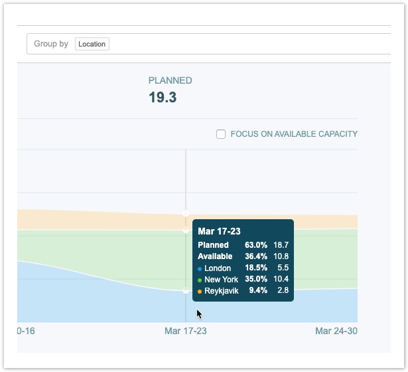Click empty area of Group by field

(x=252, y=44)
